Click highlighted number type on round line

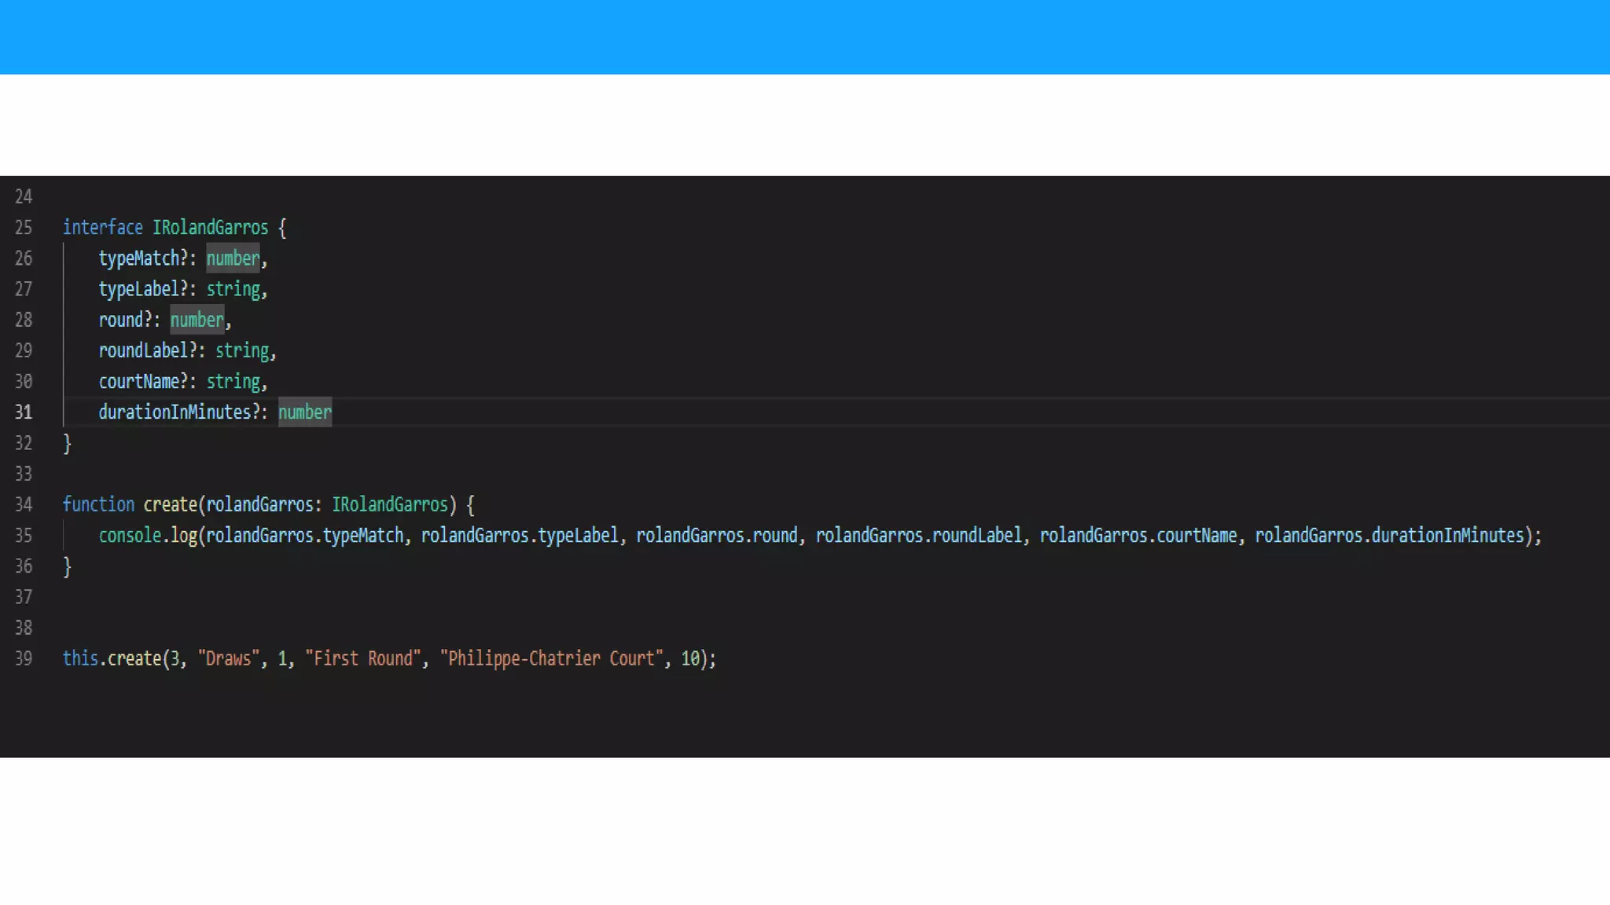point(197,320)
